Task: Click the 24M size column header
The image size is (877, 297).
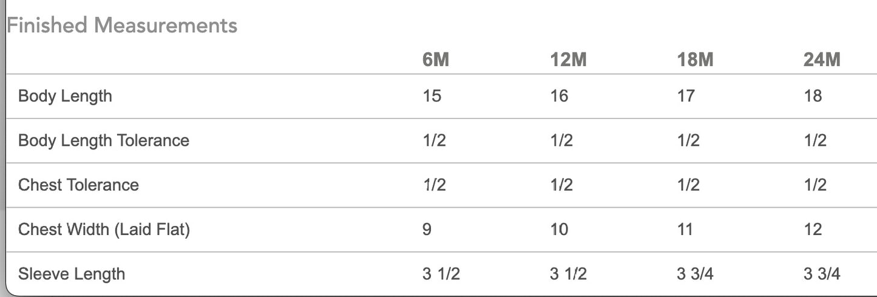Action: pos(822,61)
